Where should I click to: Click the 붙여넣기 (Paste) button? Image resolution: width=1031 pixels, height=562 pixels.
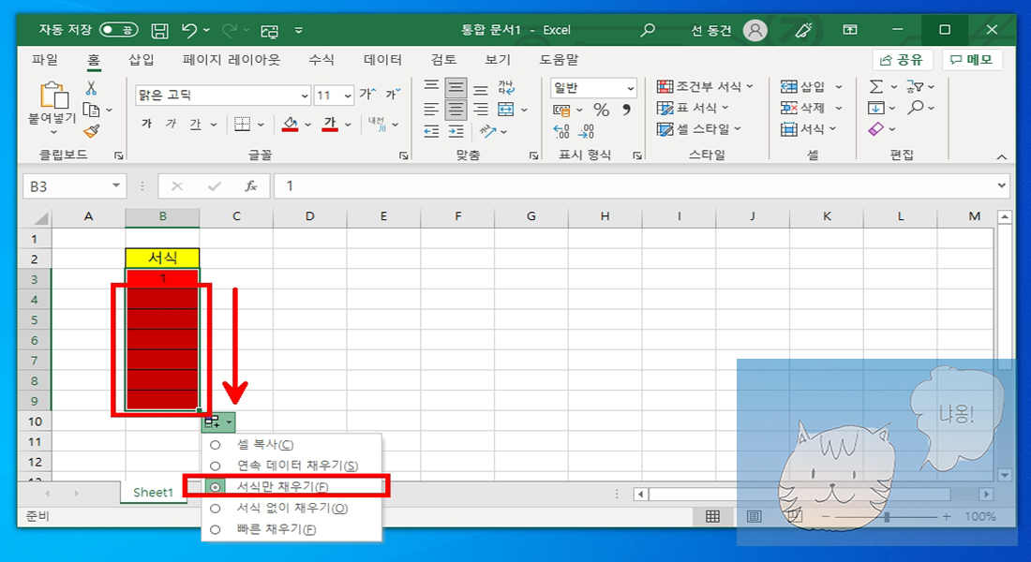click(x=52, y=107)
